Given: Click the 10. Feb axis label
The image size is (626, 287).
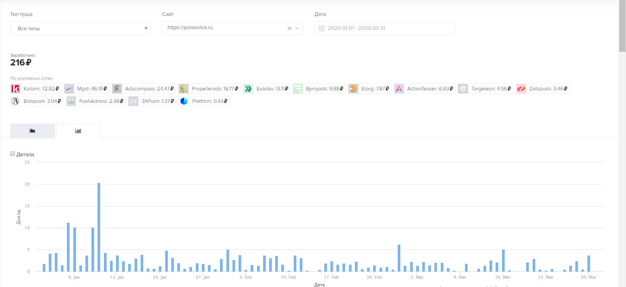Looking at the screenshot, I should click(x=288, y=277).
